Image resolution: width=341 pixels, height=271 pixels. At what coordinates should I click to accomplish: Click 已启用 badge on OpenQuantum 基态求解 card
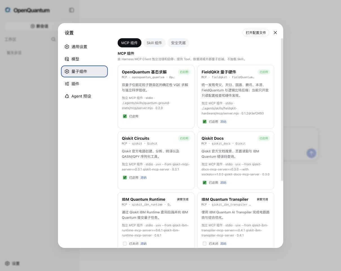[184, 72]
